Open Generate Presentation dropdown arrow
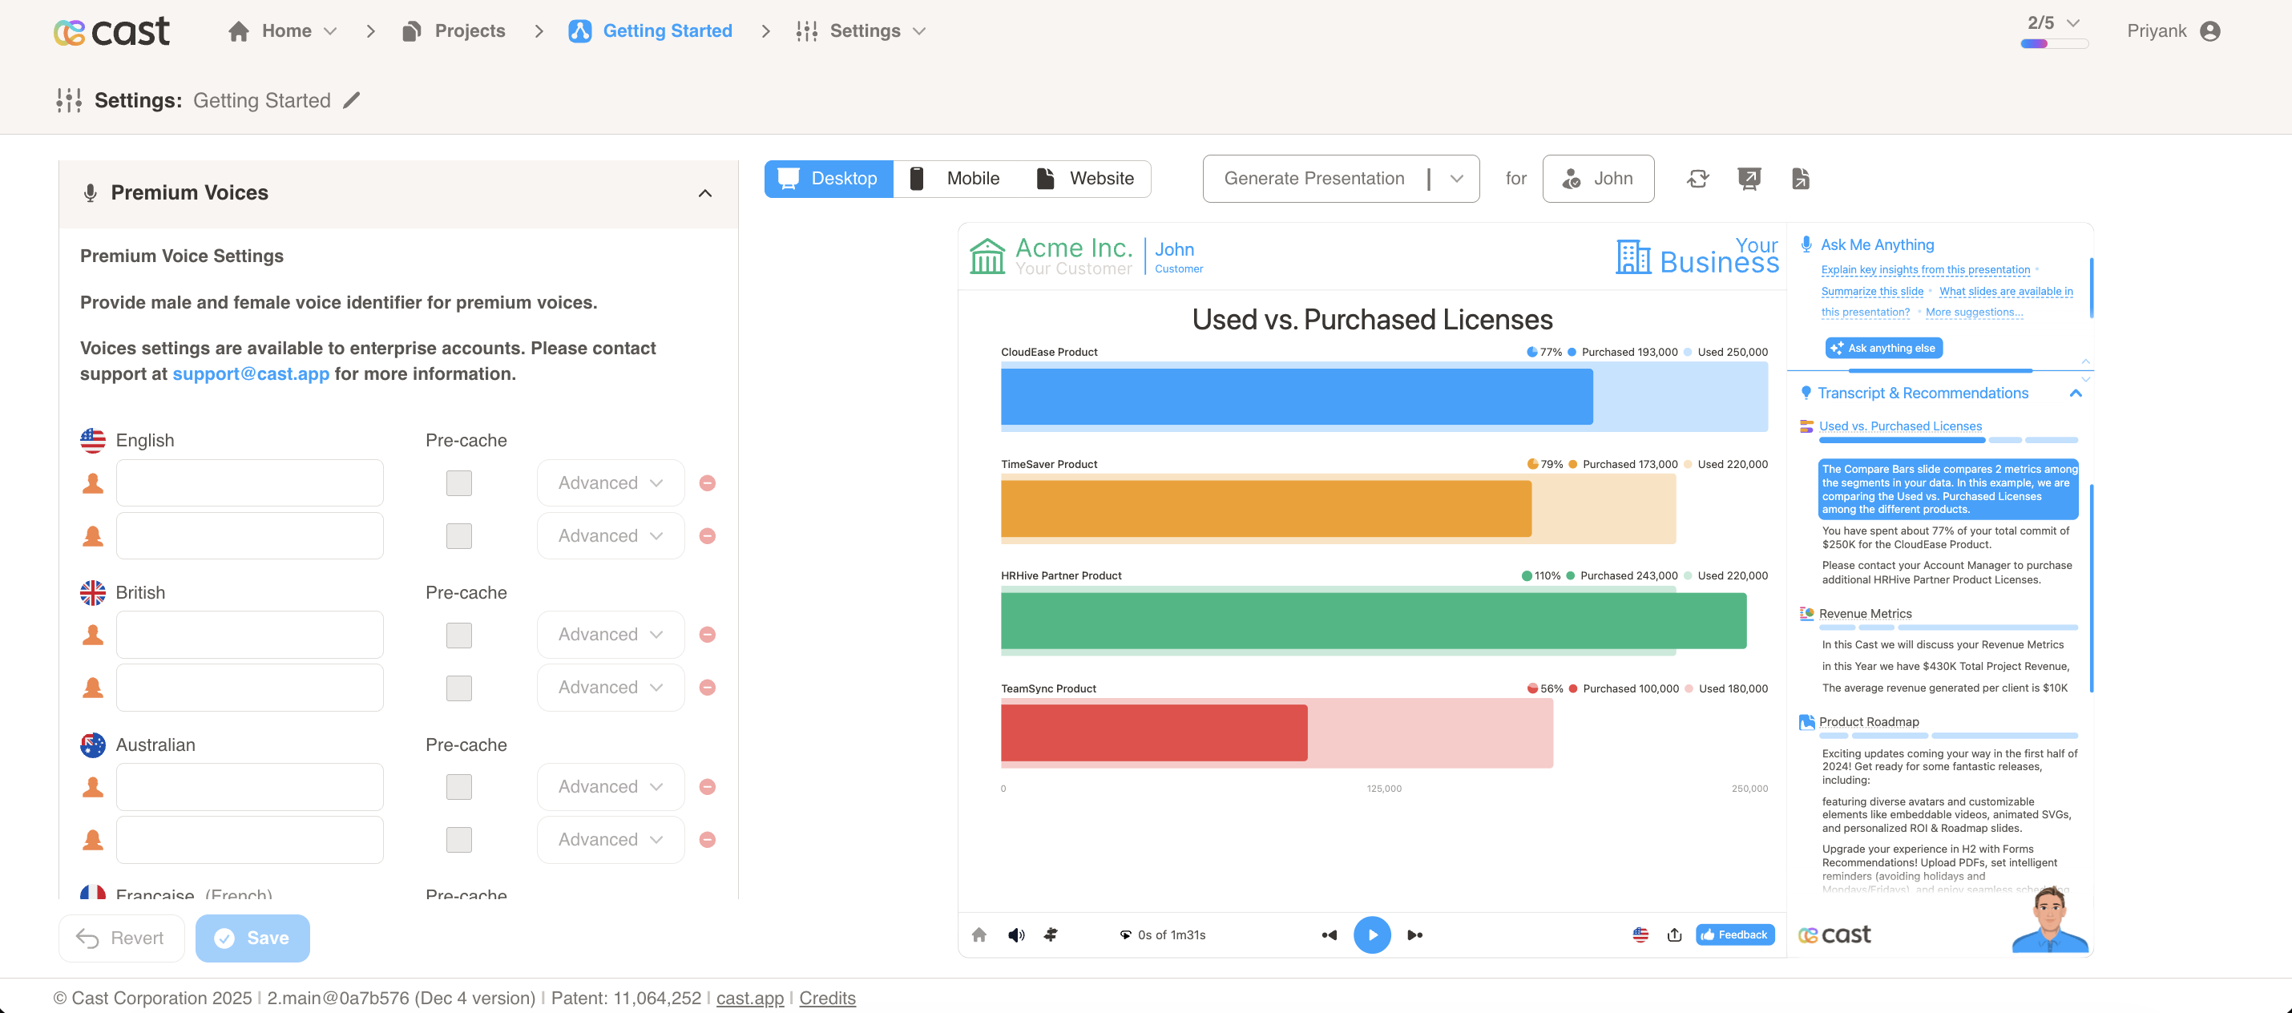 [x=1456, y=179]
